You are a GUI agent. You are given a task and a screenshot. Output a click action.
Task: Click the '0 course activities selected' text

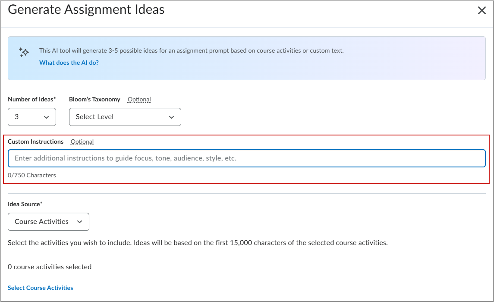[x=50, y=267]
